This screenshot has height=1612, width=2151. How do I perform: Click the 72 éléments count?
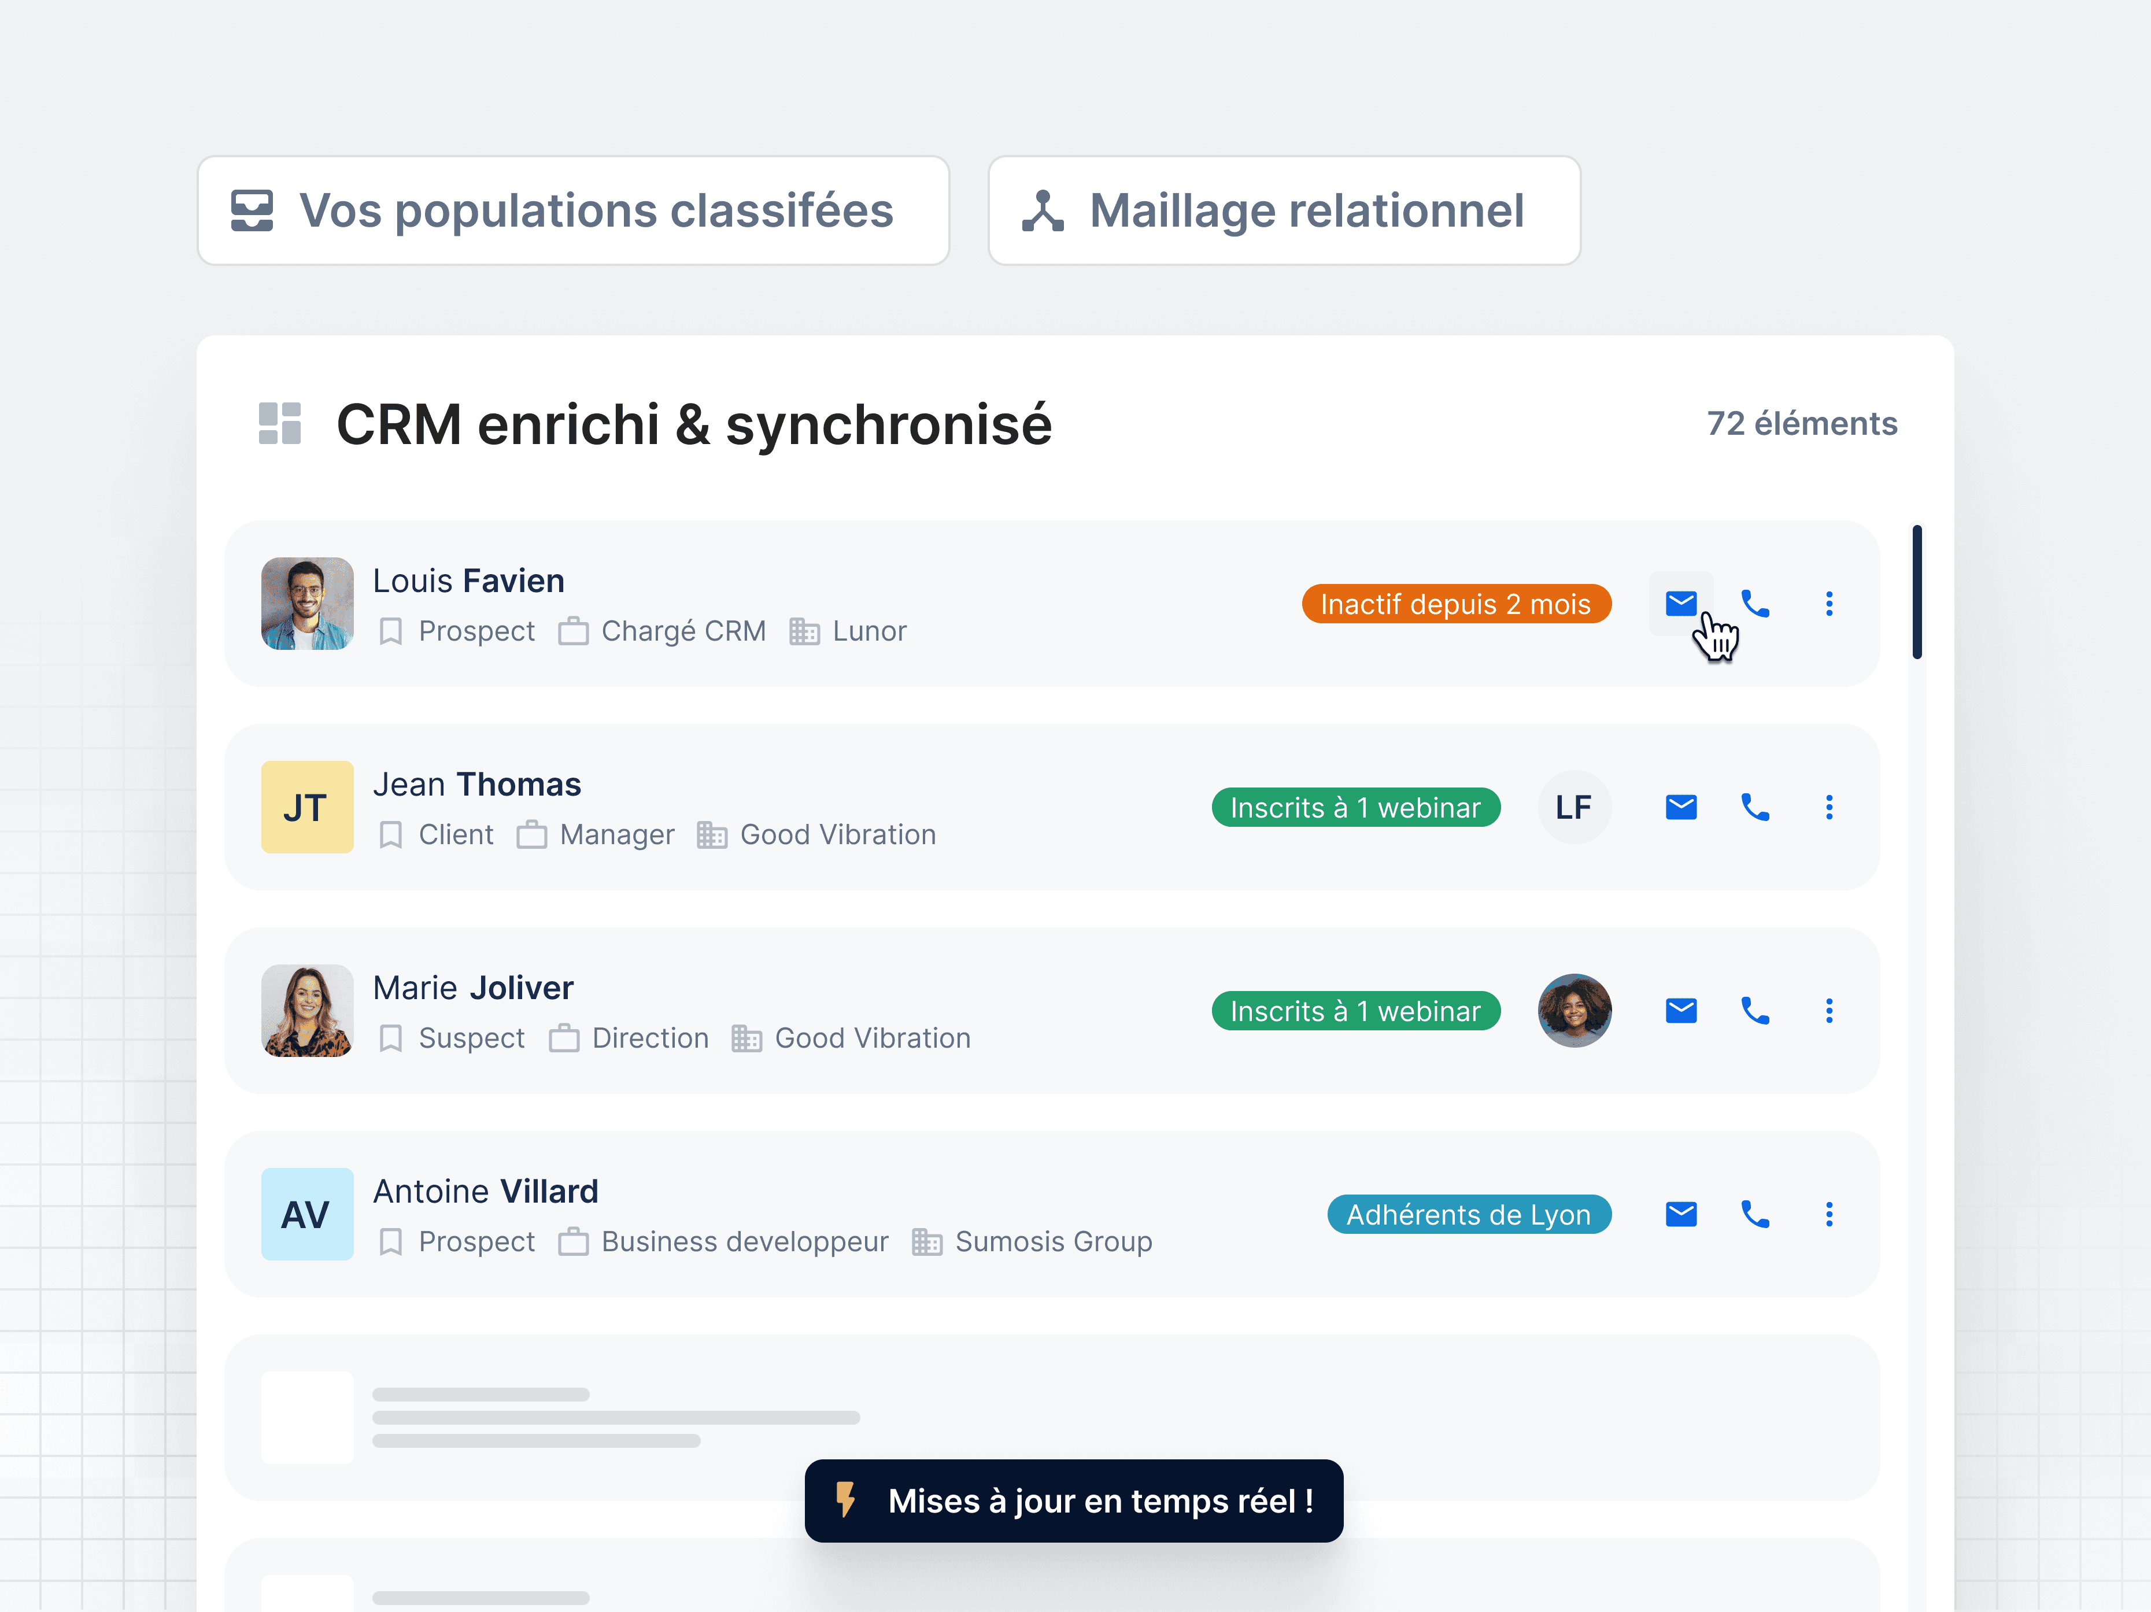click(x=1802, y=423)
